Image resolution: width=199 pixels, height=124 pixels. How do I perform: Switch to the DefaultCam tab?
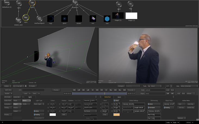107,97
